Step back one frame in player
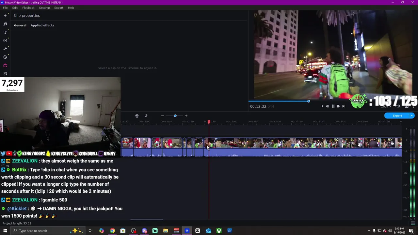 pyautogui.click(x=327, y=106)
